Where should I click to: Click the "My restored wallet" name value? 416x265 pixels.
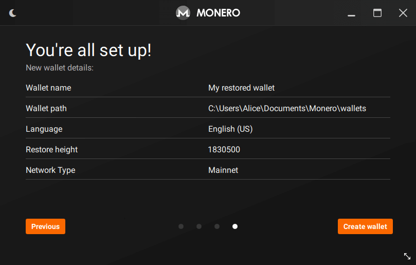(241, 88)
